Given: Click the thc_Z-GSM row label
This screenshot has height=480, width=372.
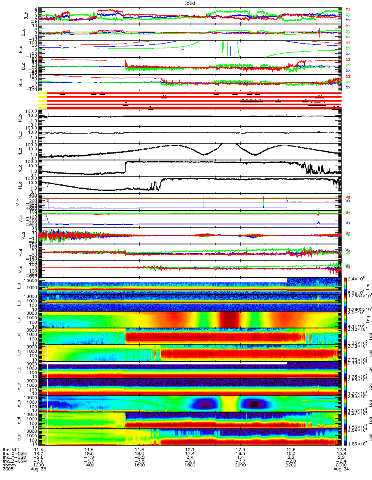Looking at the screenshot, I should click(14, 462).
